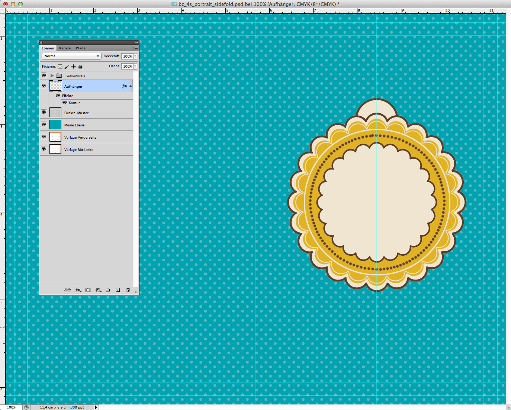This screenshot has height=410, width=511.
Task: Lock layer position with the move icon
Action: click(73, 67)
